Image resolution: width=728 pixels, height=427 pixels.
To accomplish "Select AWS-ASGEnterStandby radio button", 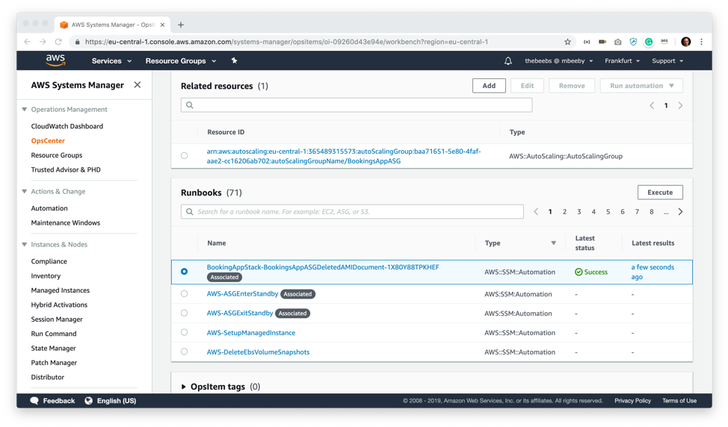I will point(185,294).
